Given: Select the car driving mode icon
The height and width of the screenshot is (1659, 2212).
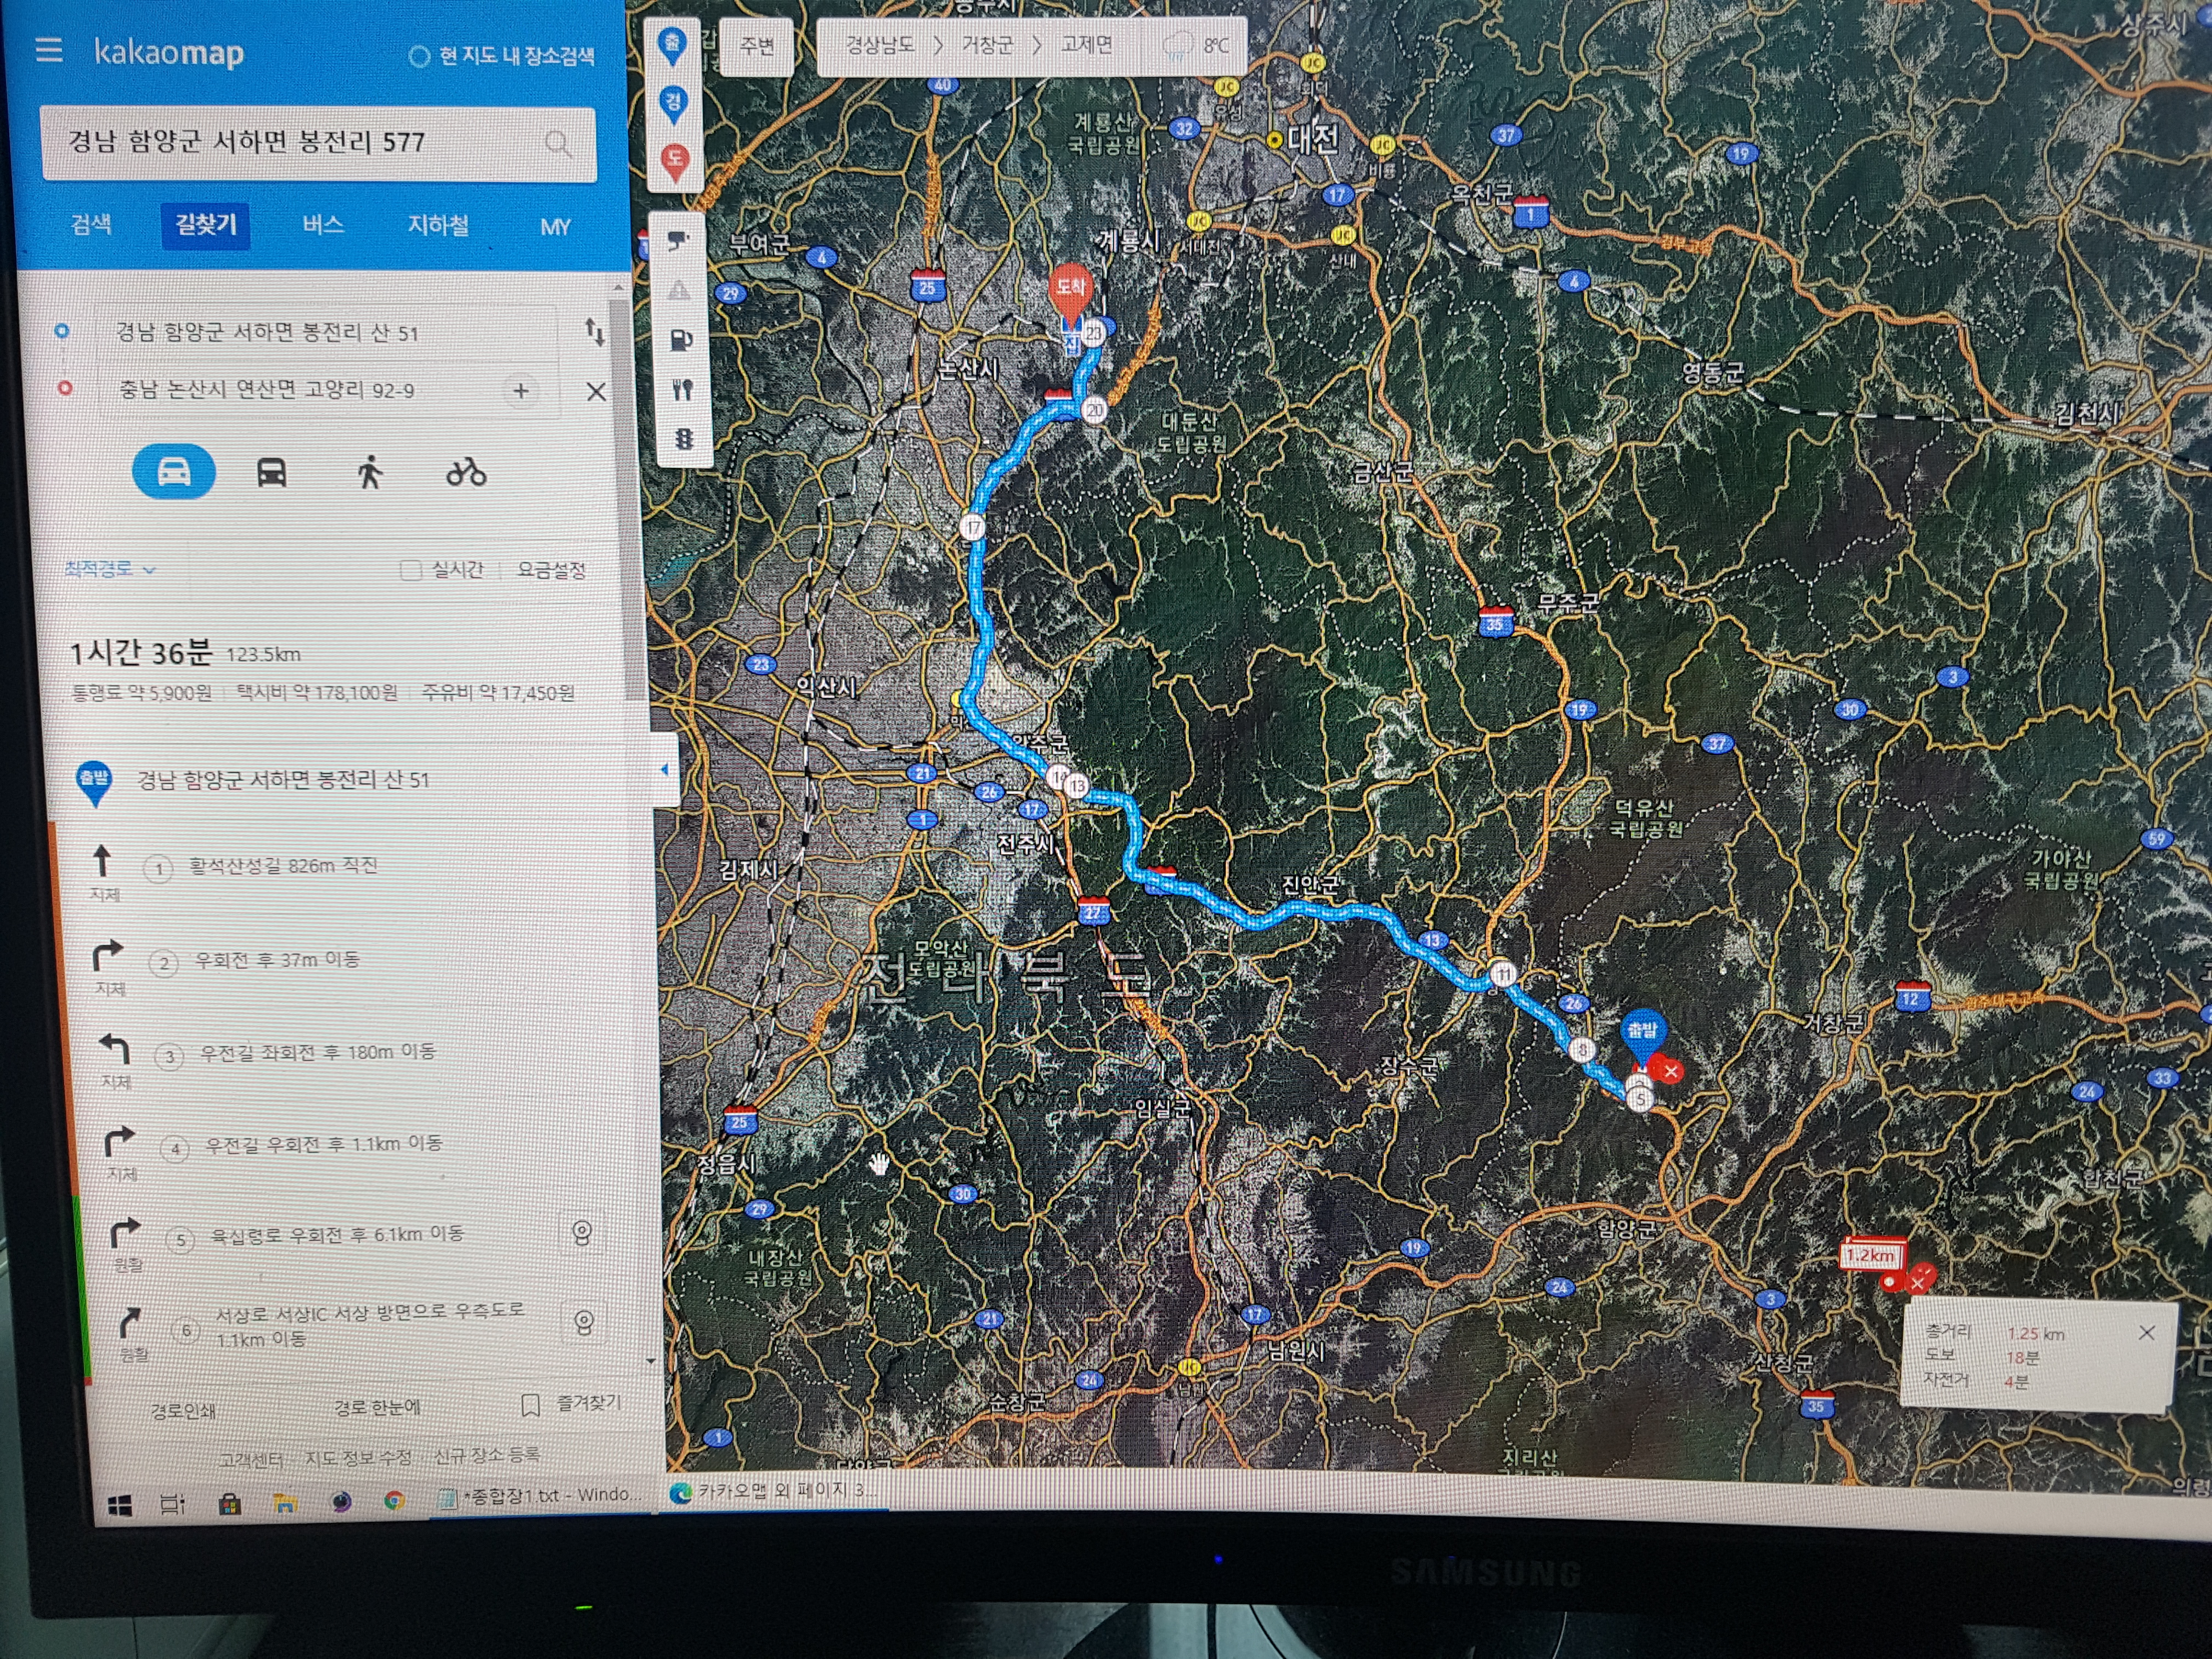Looking at the screenshot, I should pos(174,471).
